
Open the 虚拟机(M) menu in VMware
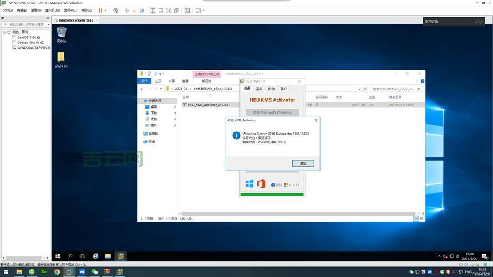click(x=52, y=10)
